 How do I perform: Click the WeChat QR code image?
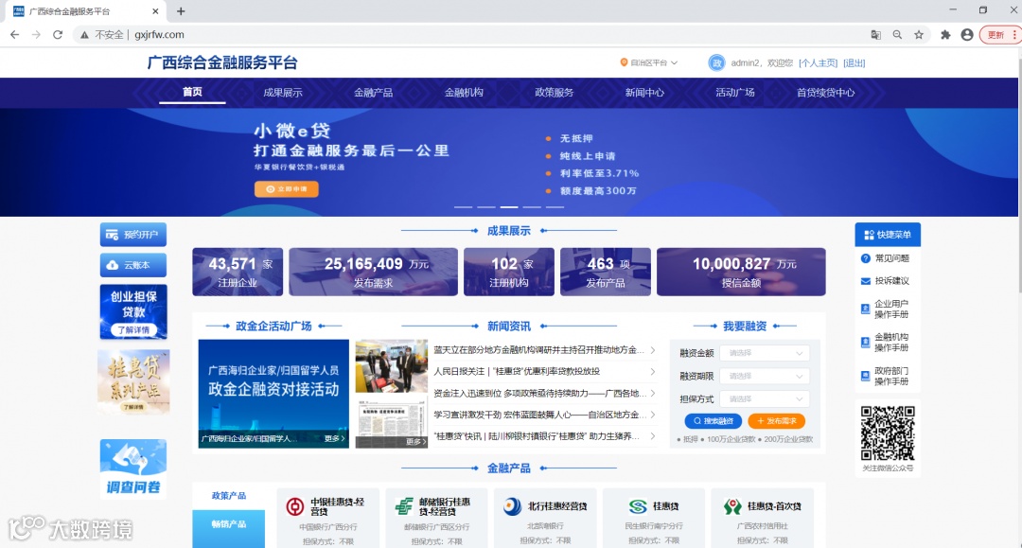pyautogui.click(x=888, y=433)
